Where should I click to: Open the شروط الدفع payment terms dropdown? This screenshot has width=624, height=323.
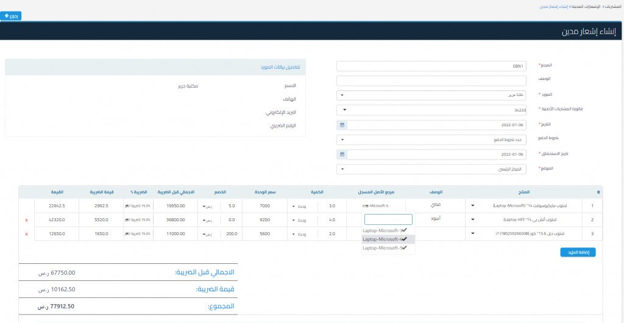coord(431,140)
